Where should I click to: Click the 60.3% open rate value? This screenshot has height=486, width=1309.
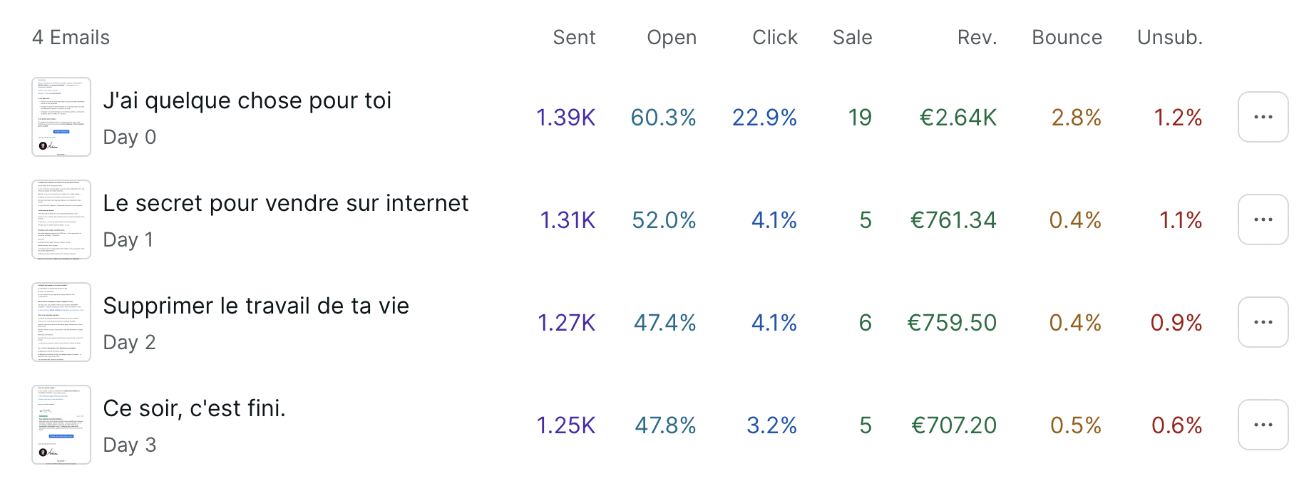tap(663, 118)
